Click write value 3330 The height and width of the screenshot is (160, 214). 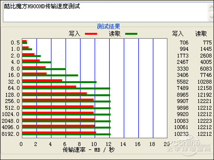(x=183, y=69)
